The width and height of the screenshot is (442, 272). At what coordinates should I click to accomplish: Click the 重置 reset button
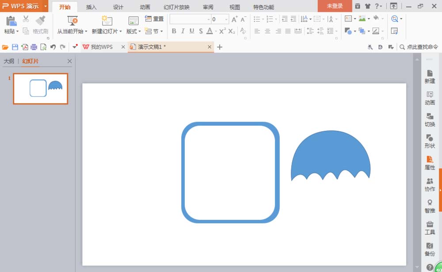tap(154, 19)
